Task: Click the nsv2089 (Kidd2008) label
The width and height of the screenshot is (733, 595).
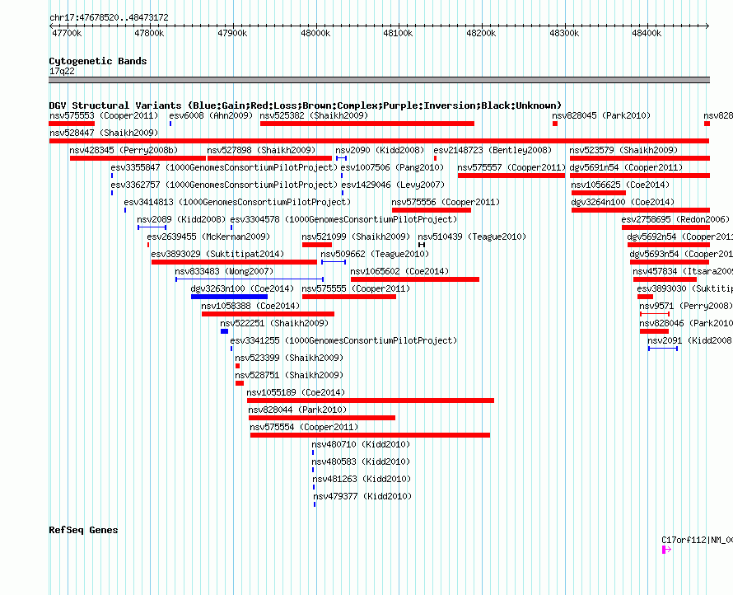Action: [181, 219]
